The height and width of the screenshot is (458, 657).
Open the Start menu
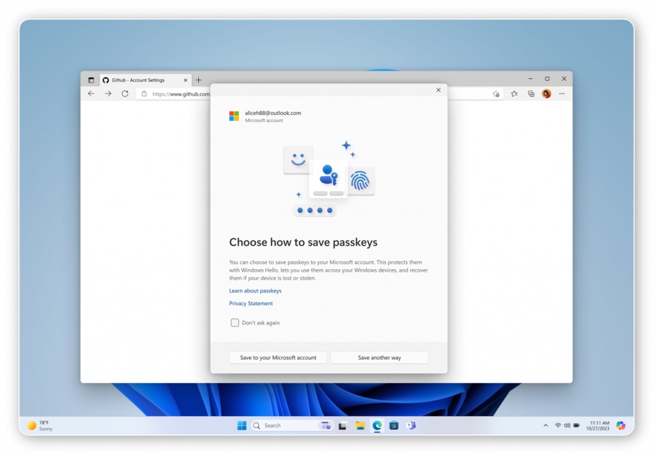tap(241, 425)
